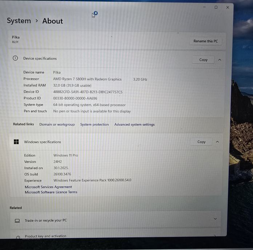Copy the Windows specifications
The height and width of the screenshot is (250, 253).
(x=201, y=142)
